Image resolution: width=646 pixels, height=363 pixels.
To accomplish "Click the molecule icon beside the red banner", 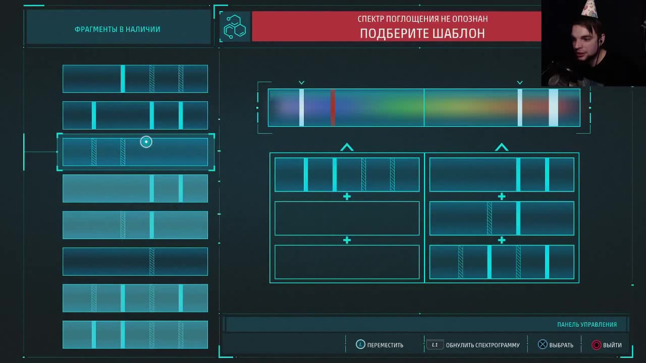I will [235, 27].
